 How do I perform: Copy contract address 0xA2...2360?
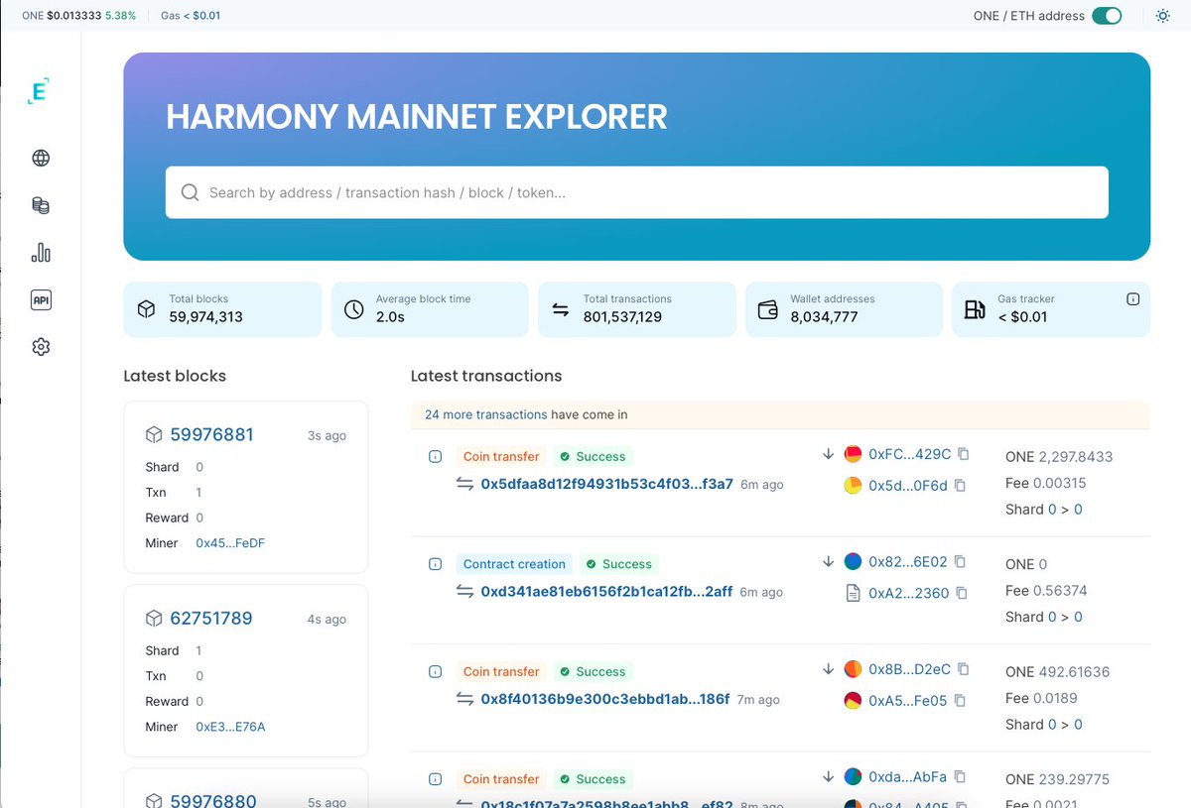(x=962, y=593)
